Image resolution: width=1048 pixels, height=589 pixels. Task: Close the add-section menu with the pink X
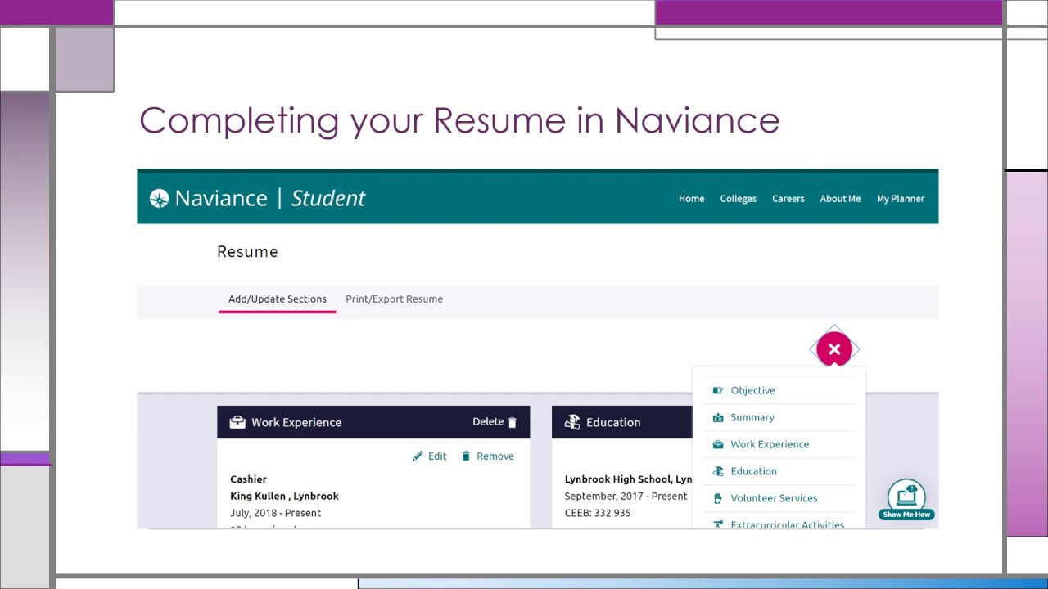pos(834,349)
